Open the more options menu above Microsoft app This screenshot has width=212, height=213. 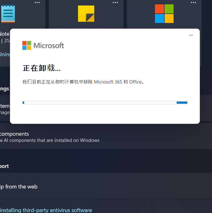tap(193, 2)
